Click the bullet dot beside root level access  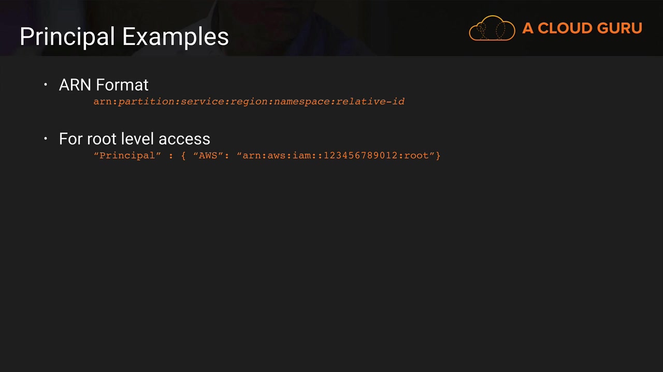pos(46,138)
